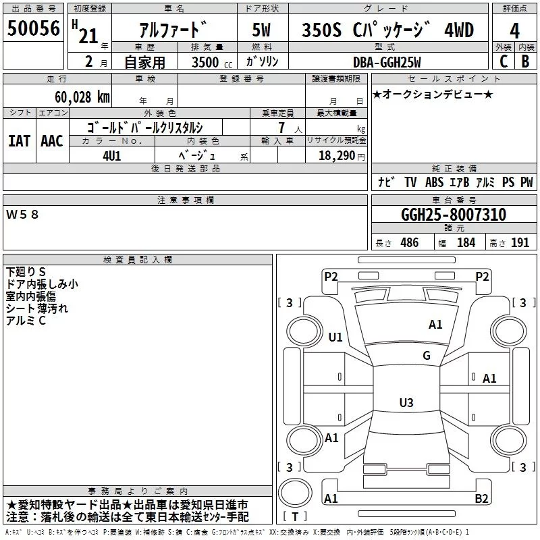Select the A1 mark on the hood
The image size is (540, 540).
(x=435, y=325)
